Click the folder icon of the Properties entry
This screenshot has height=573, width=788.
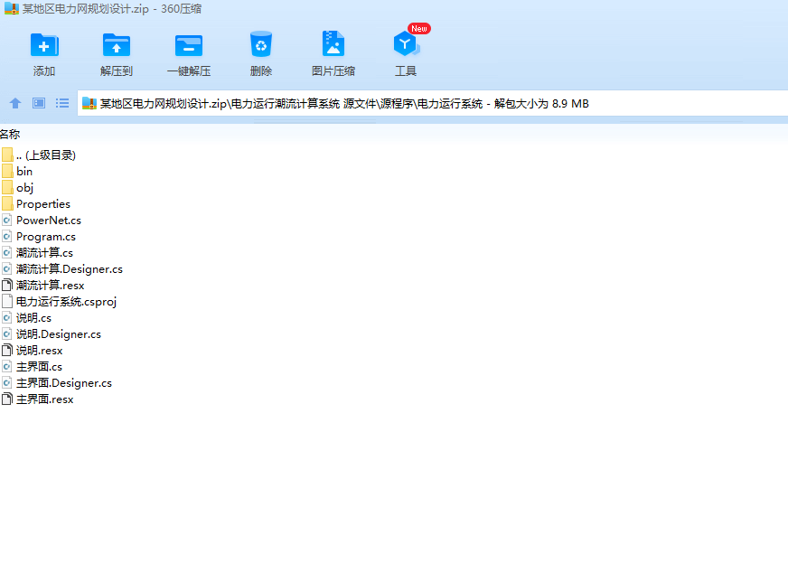[x=7, y=203]
